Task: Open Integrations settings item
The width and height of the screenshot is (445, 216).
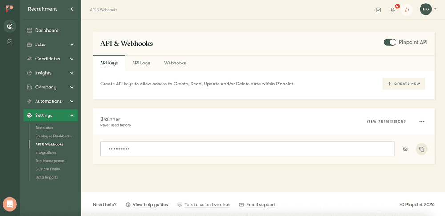Action: pyautogui.click(x=46, y=152)
